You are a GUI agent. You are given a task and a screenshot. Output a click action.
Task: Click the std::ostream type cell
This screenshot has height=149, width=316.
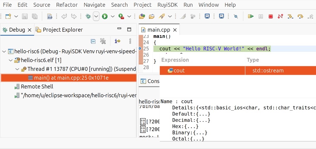pos(268,71)
